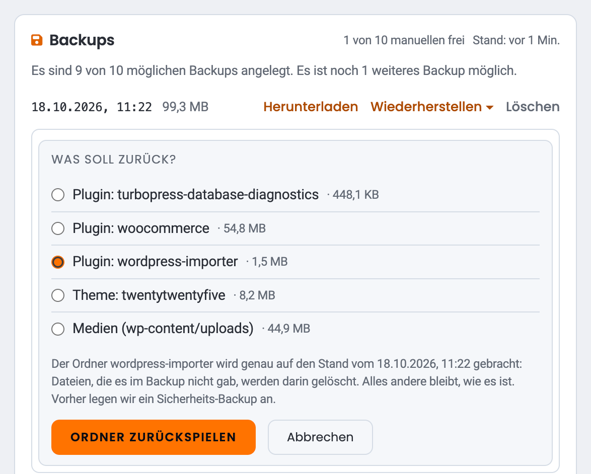Click the 'Was soll zurück?' label

click(x=114, y=160)
